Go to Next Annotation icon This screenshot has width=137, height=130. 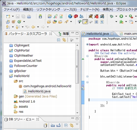coord(8,27)
